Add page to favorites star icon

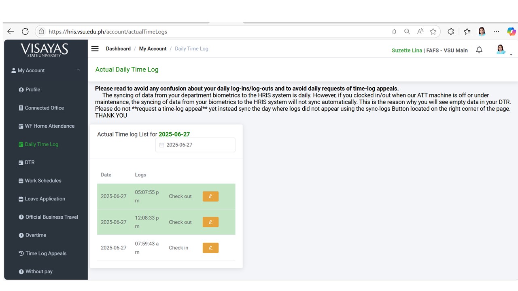433,32
